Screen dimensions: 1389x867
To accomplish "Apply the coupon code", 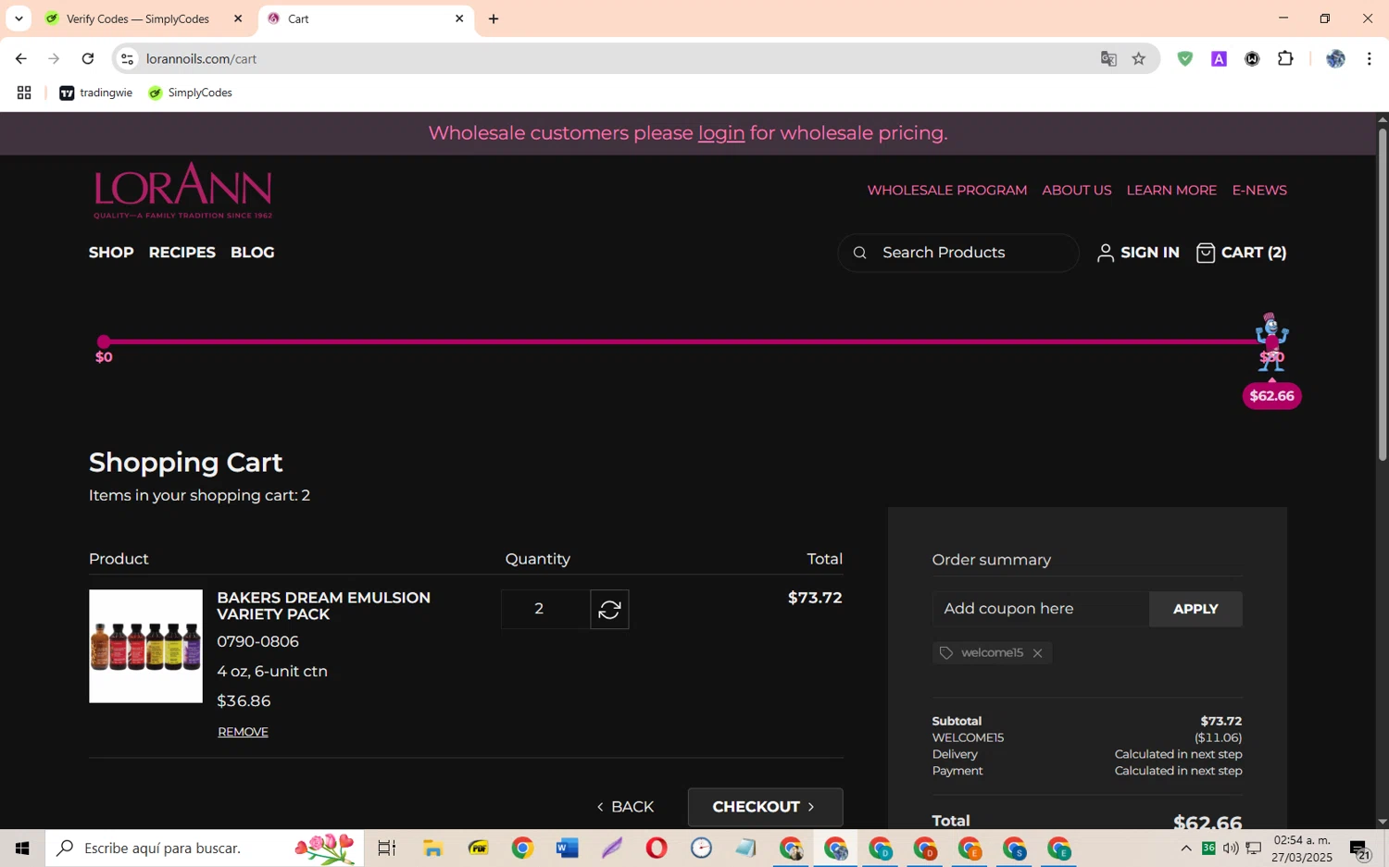I will pyautogui.click(x=1195, y=609).
